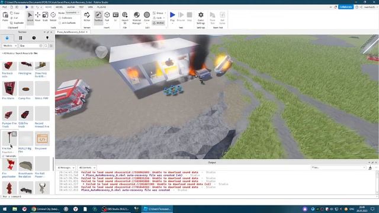Click the Import 3D icon

pyautogui.click(x=125, y=18)
